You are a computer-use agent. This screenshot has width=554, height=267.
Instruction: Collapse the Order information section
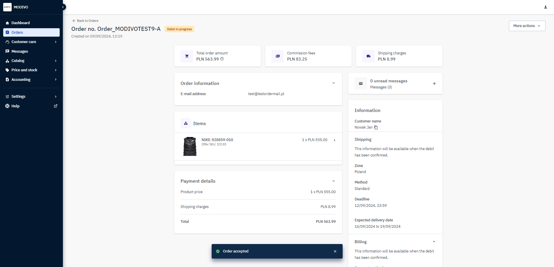[334, 83]
